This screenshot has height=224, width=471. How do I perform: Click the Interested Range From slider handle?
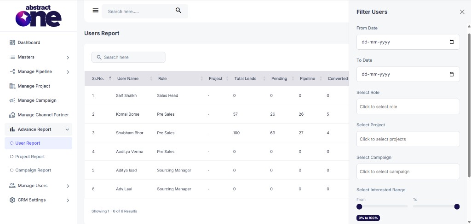coord(359,206)
